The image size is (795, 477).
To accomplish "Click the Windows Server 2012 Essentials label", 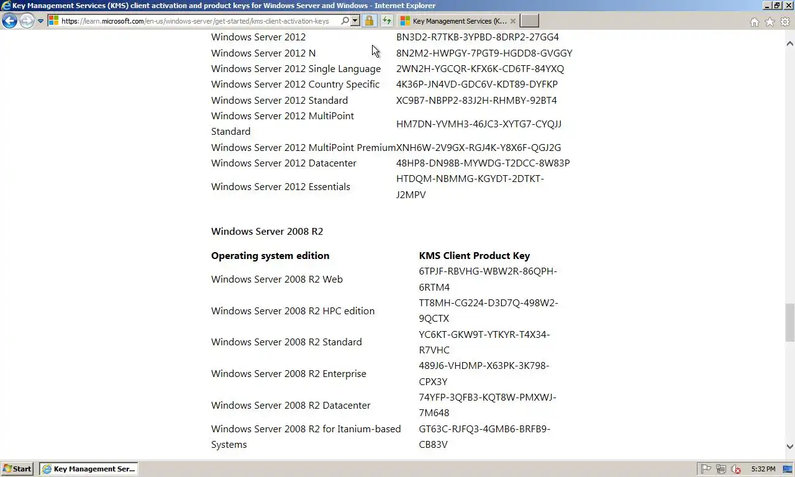I will tap(281, 187).
